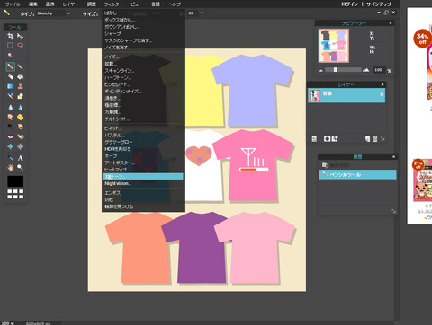The width and height of the screenshot is (432, 325).
Task: Choose ガウシアンぼかし filter entry
Action: (x=143, y=27)
